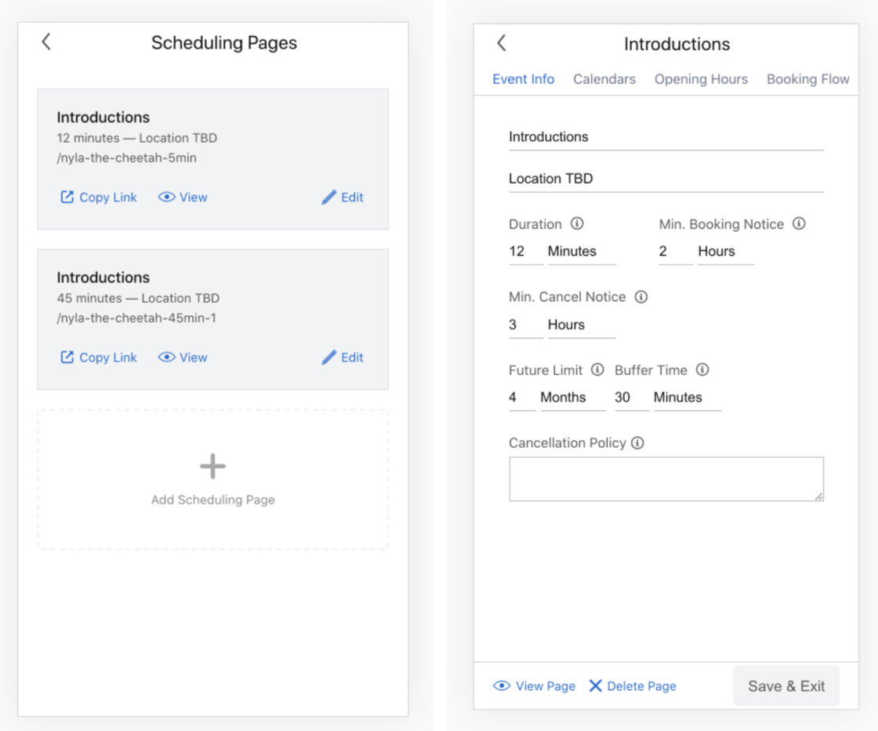Click the View Page link
Viewport: 878px width, 731px height.
tap(534, 686)
